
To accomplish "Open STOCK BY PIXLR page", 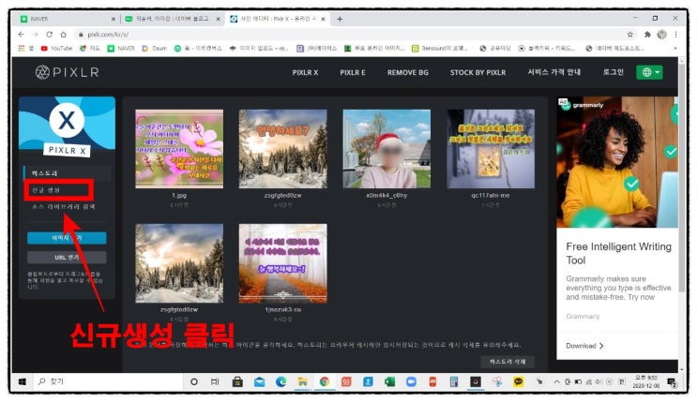I will (x=477, y=72).
